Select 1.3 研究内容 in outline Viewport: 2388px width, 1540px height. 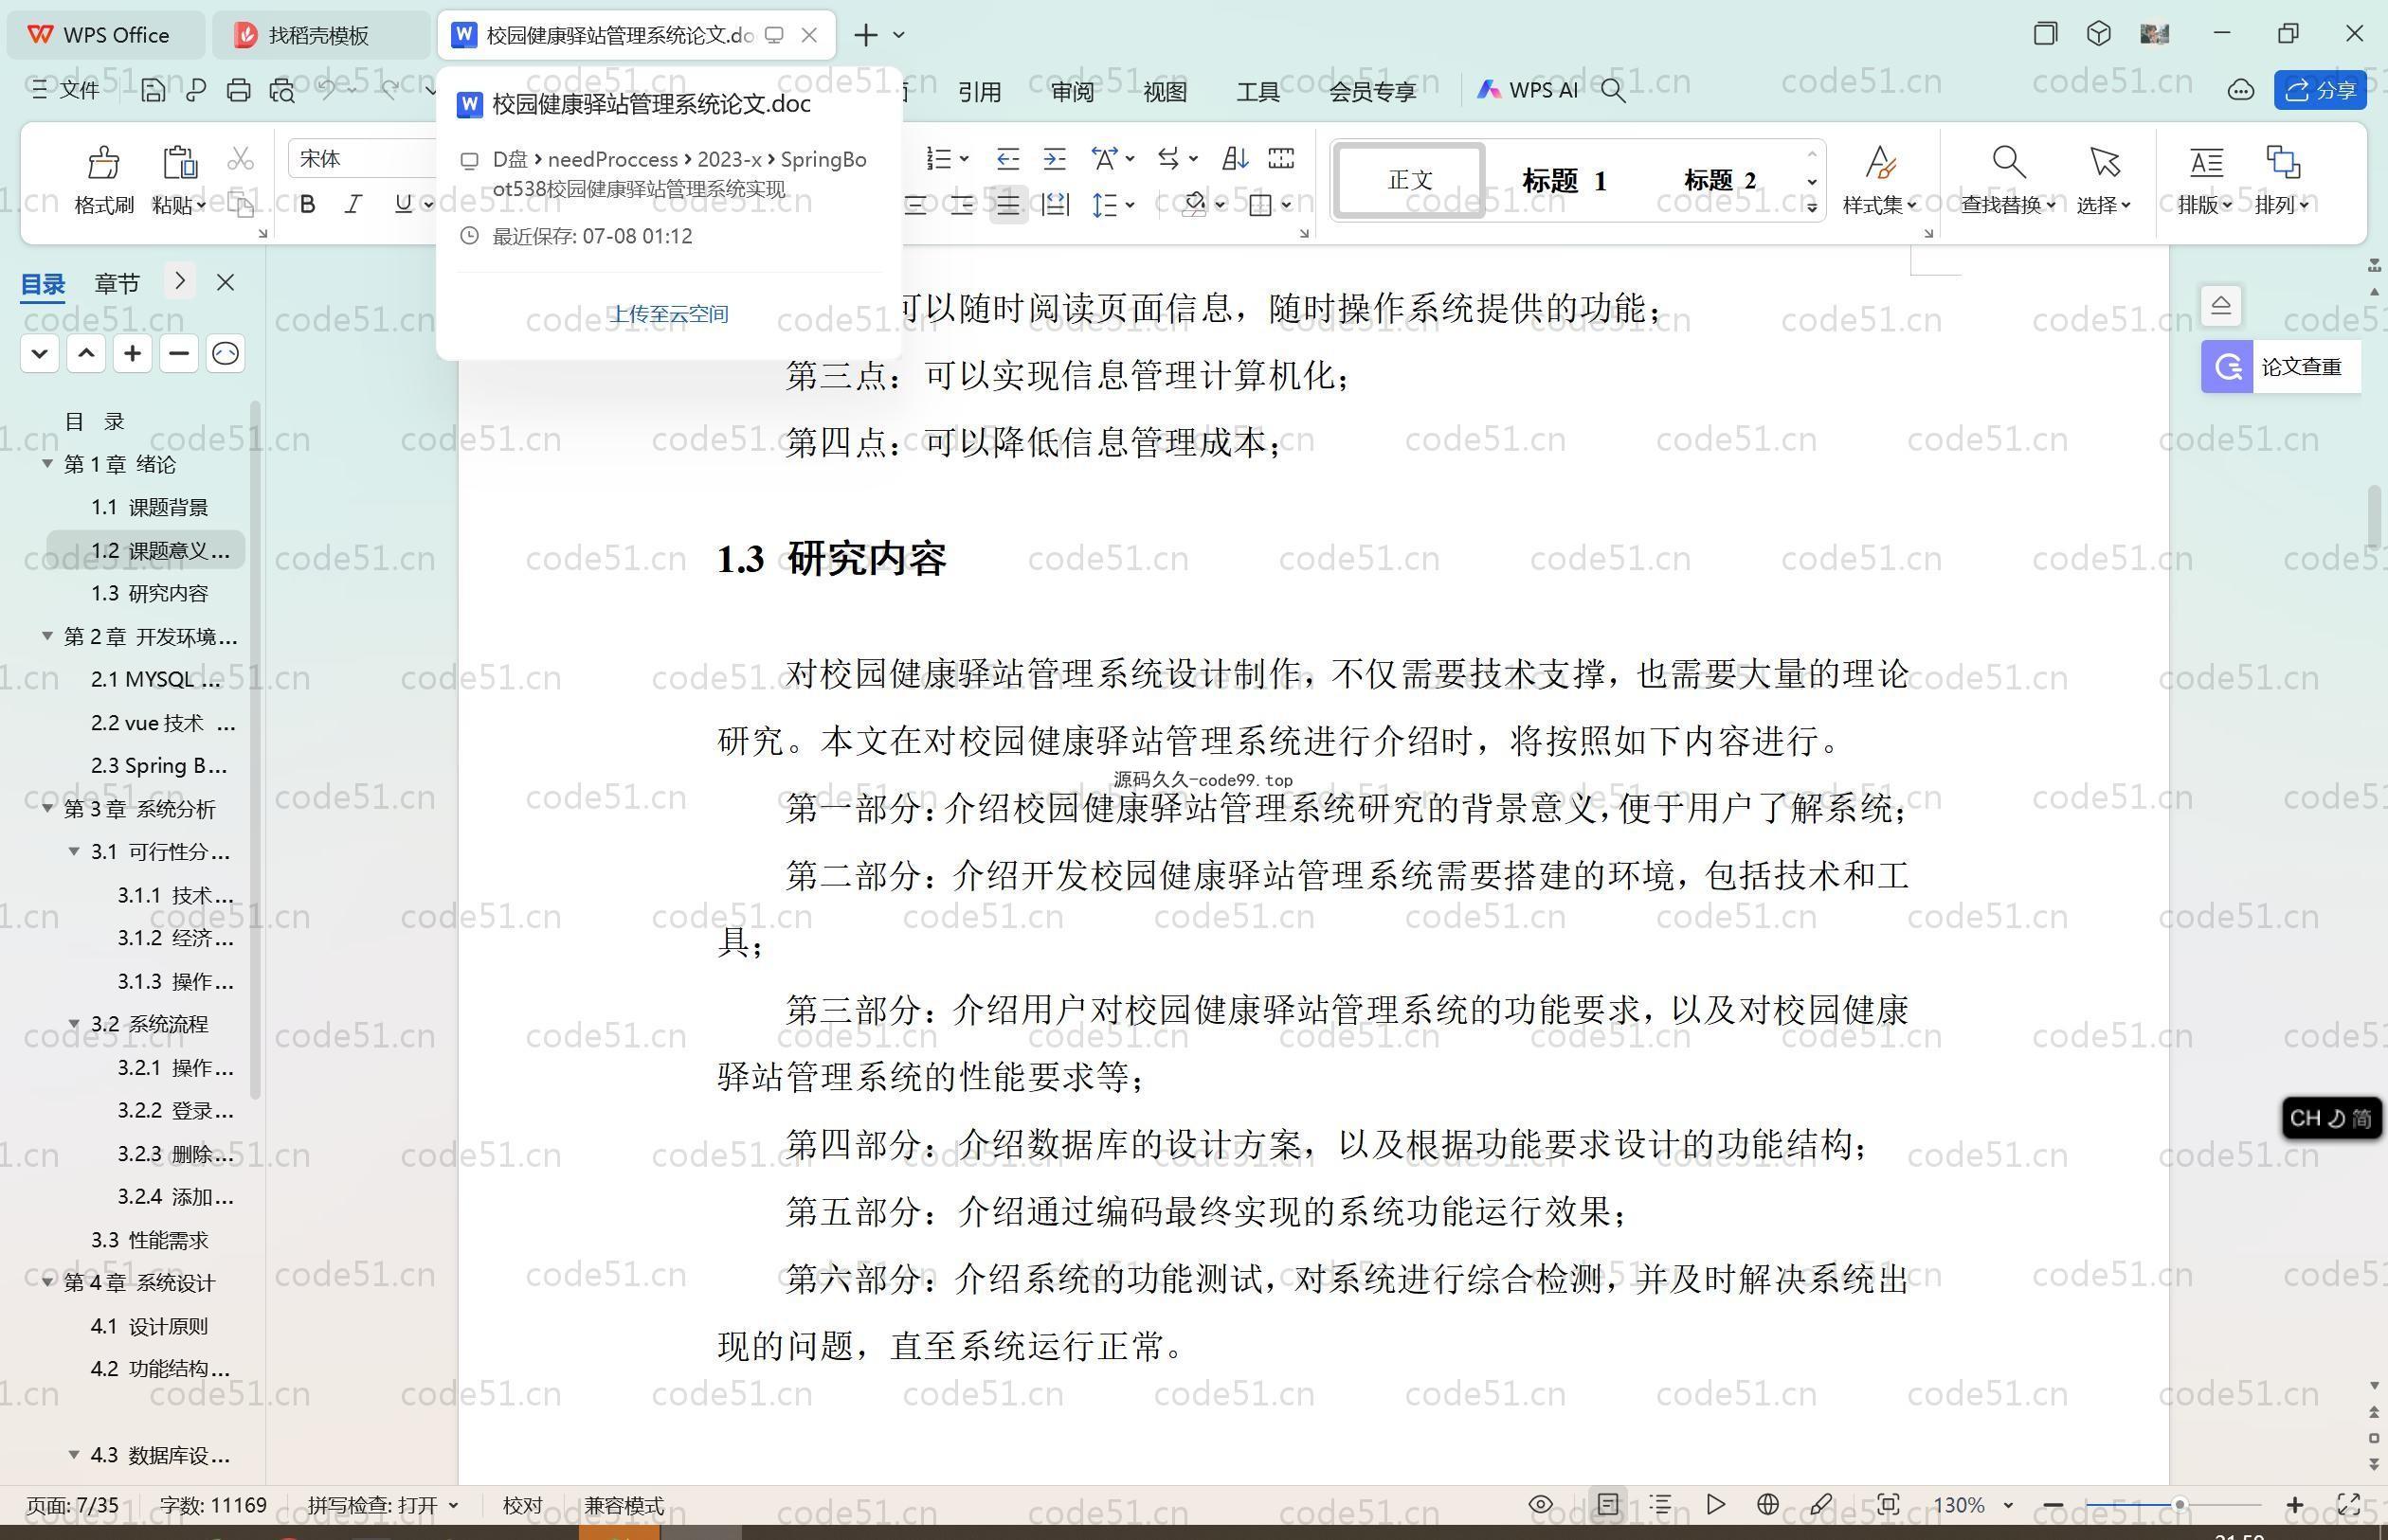coord(150,593)
